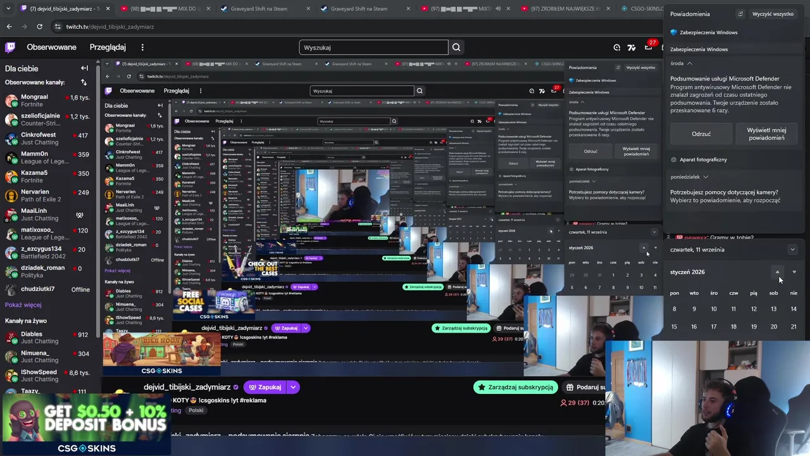This screenshot has height=456, width=810.
Task: Close the dejvid_tibijski_zadymiarz browser tab
Action: pyautogui.click(x=108, y=9)
